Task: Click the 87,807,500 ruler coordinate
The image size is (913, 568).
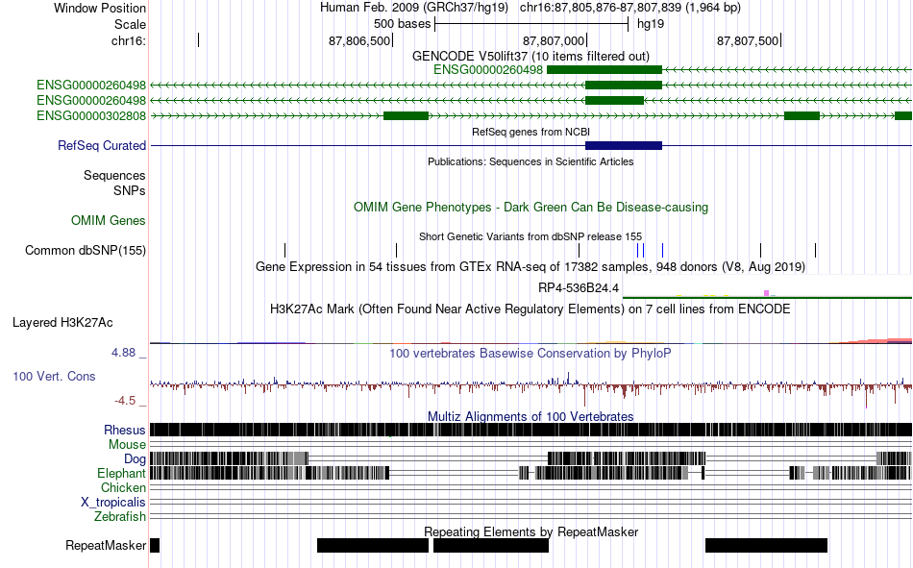Action: pos(748,40)
